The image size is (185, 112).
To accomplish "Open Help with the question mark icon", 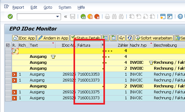I will pyautogui.click(x=180, y=16).
